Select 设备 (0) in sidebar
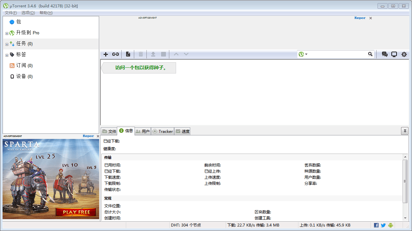 pos(51,77)
